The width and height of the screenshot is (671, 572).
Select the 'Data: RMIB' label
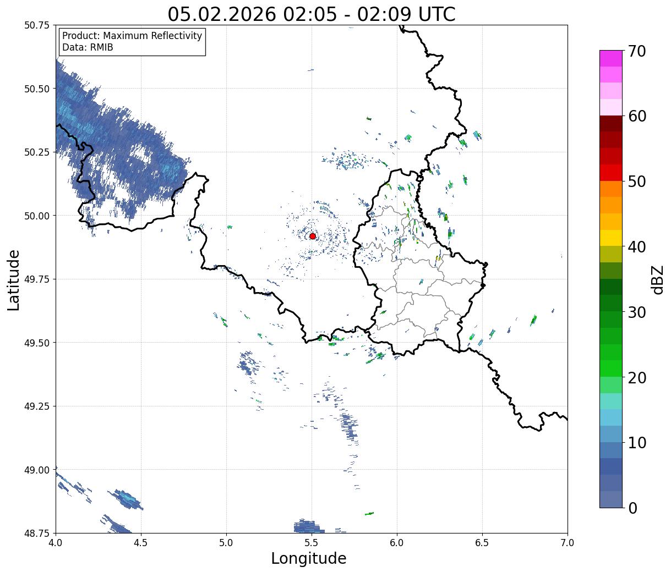coord(88,48)
